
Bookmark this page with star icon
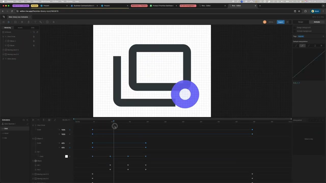pyautogui.click(x=299, y=11)
